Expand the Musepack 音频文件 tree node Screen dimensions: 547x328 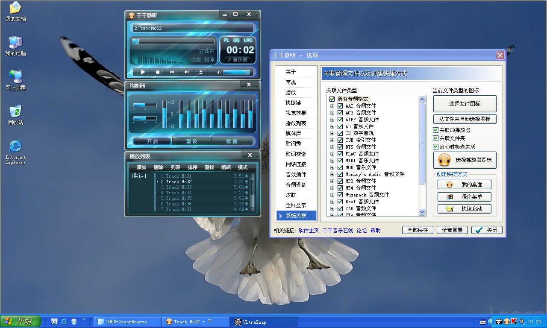pos(332,195)
